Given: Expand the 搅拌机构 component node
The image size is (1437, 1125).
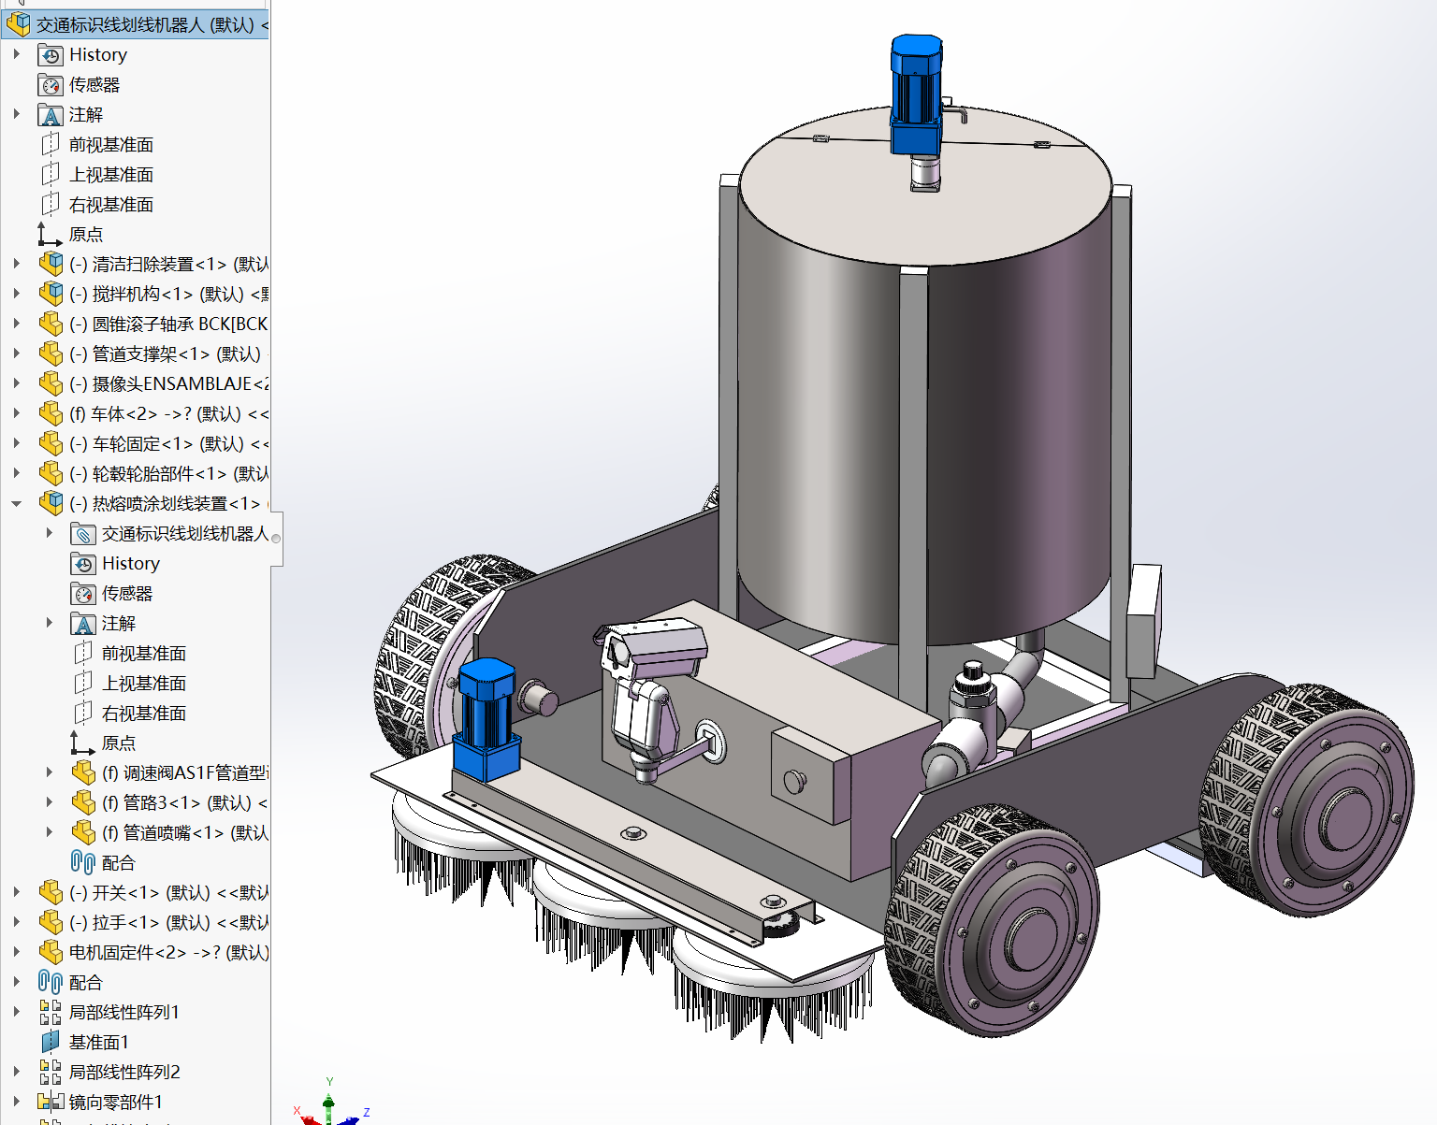Looking at the screenshot, I should [x=17, y=294].
